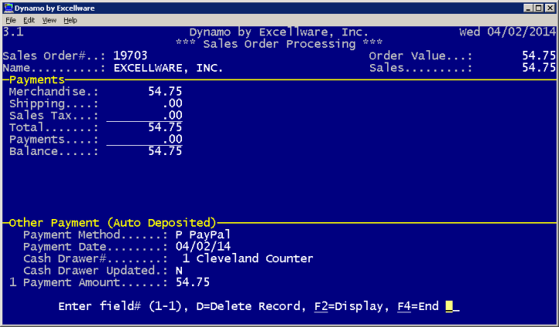The height and width of the screenshot is (327, 559).
Task: Close the Dynamo by Excellware window
Action: 550,8
